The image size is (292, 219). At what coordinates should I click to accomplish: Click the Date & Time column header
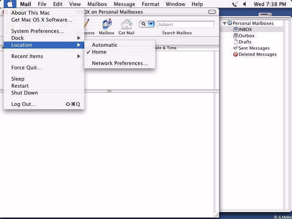pyautogui.click(x=165, y=48)
